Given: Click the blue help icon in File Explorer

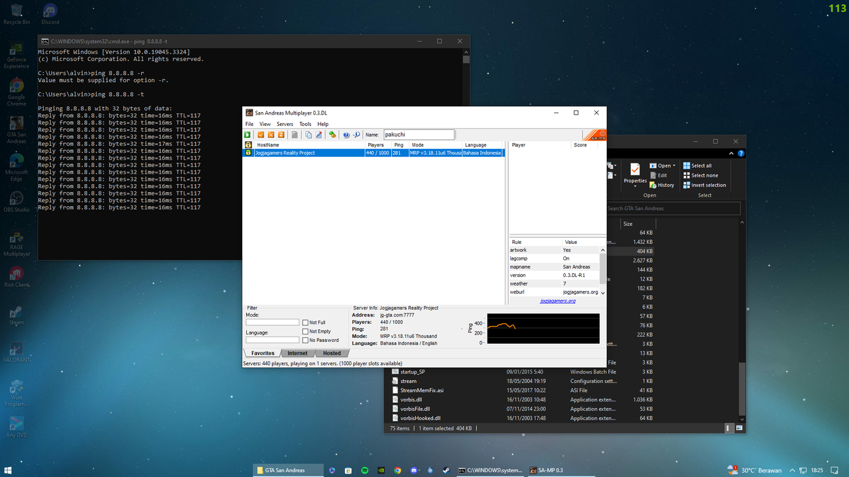Looking at the screenshot, I should [740, 154].
